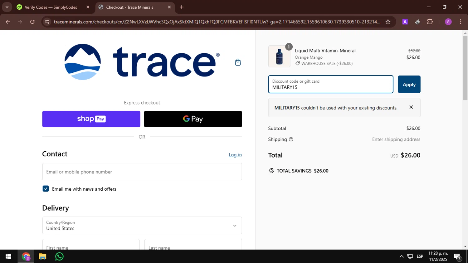
Task: Dismiss the MILITARY15 error message
Action: 411,107
